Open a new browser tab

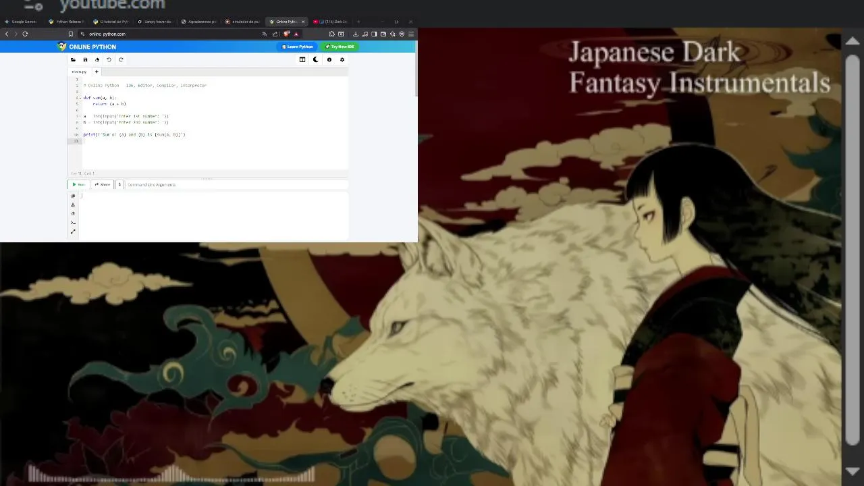(x=358, y=22)
